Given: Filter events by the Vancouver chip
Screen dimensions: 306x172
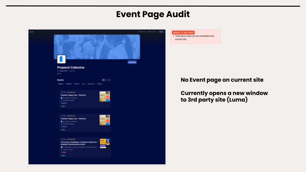Looking at the screenshot, I should coord(91,84).
